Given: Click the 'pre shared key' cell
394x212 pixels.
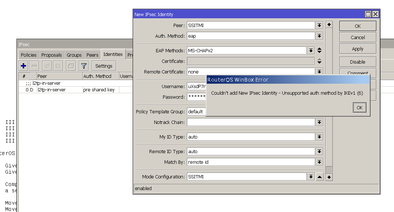Looking at the screenshot, I should pos(99,90).
